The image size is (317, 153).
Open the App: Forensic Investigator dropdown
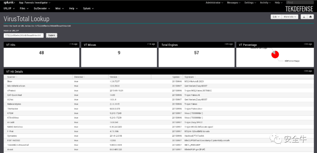coord(35,3)
